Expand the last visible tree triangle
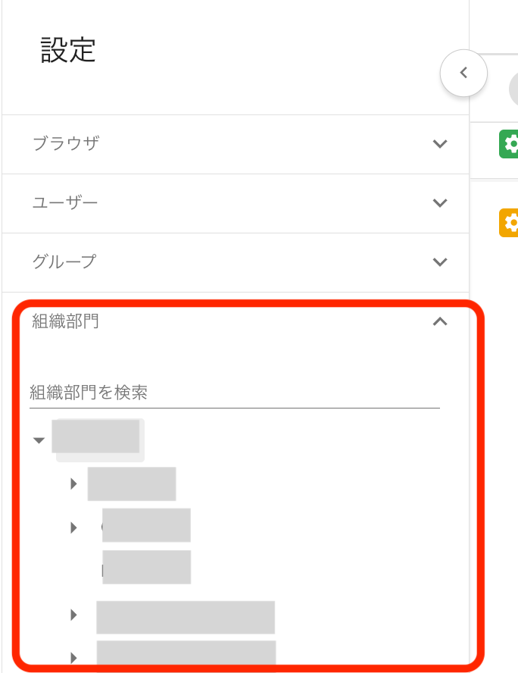Viewport: 518px width, 673px height. [73, 657]
